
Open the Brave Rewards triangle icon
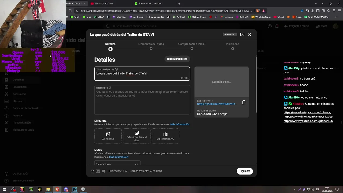pyautogui.click(x=264, y=11)
